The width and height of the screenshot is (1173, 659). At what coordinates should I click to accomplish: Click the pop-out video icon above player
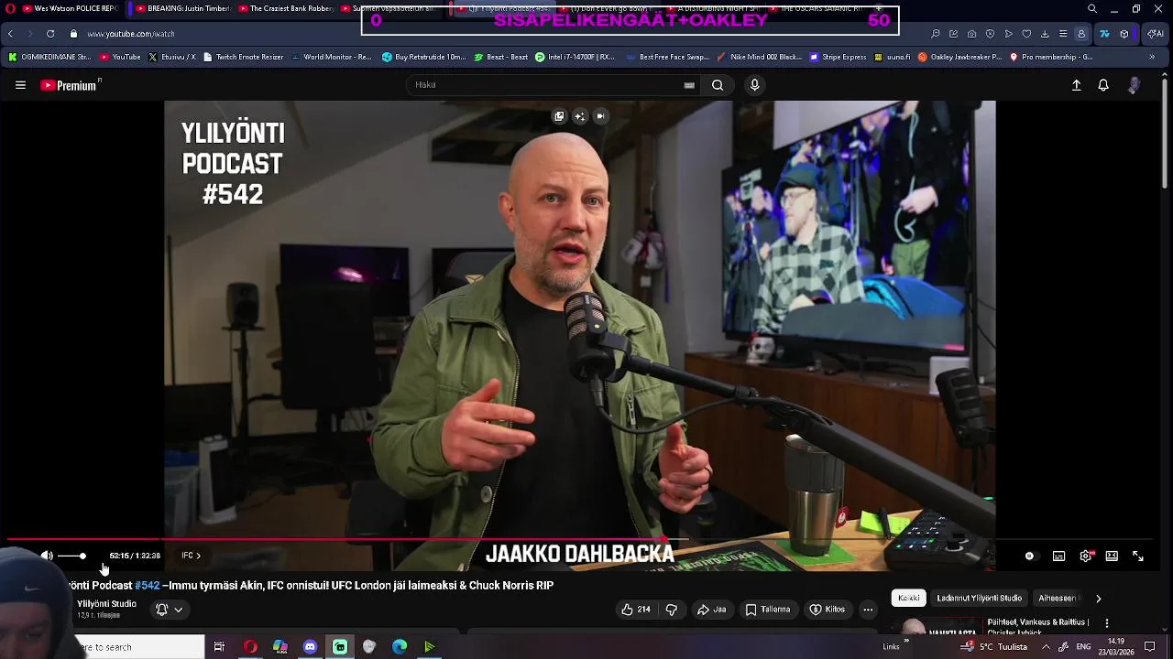(559, 116)
